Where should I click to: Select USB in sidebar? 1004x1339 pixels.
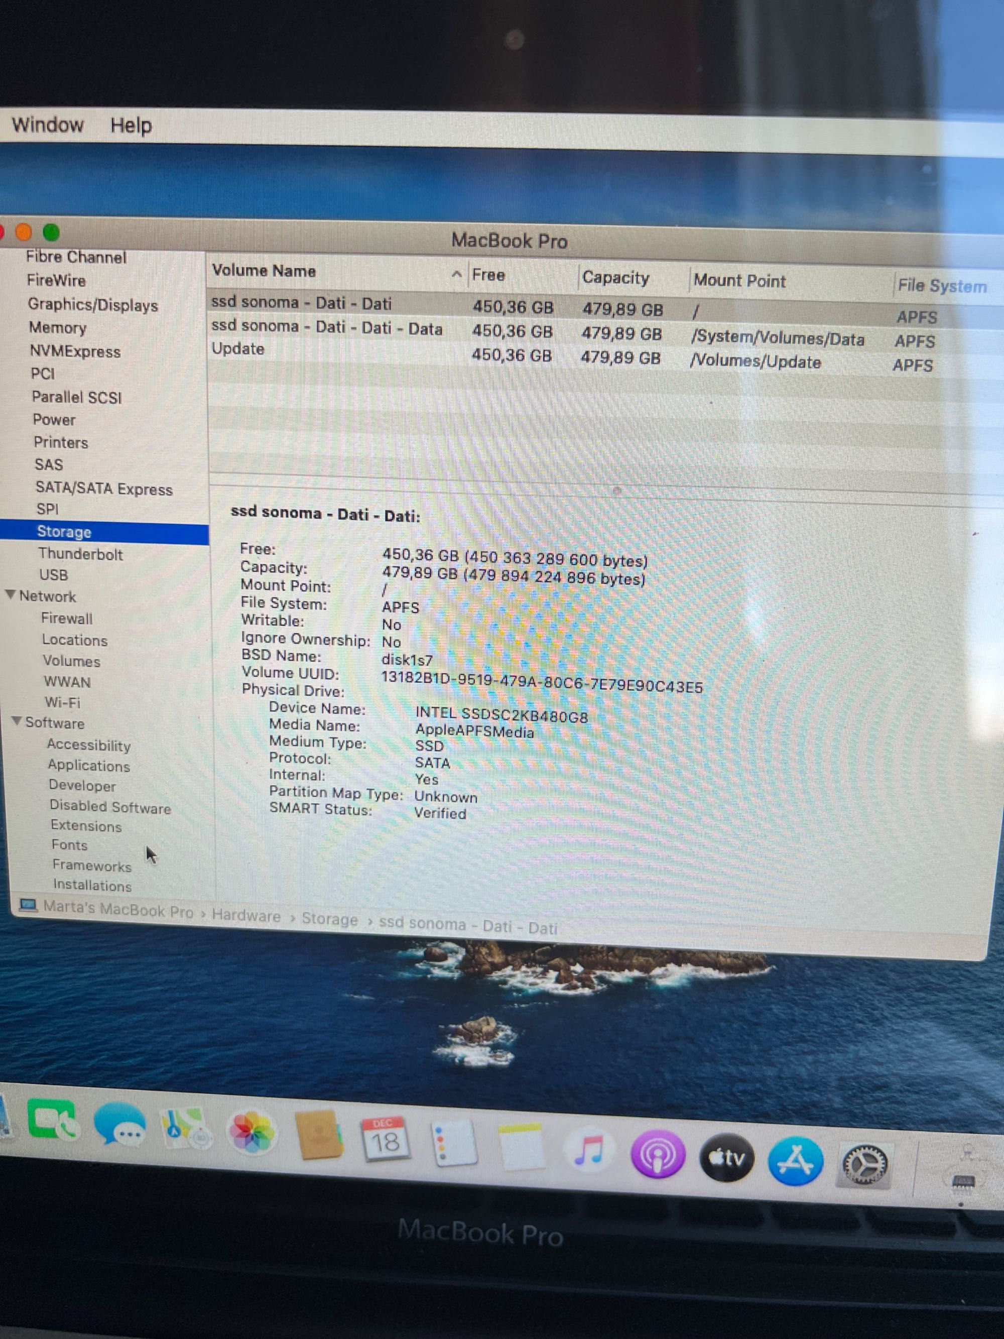point(53,574)
